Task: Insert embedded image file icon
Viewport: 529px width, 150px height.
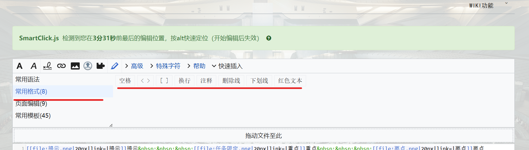Action: point(75,66)
